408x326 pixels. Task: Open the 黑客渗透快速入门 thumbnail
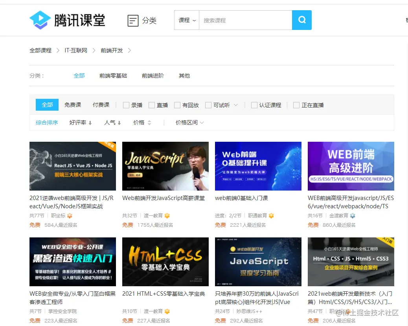click(x=73, y=262)
